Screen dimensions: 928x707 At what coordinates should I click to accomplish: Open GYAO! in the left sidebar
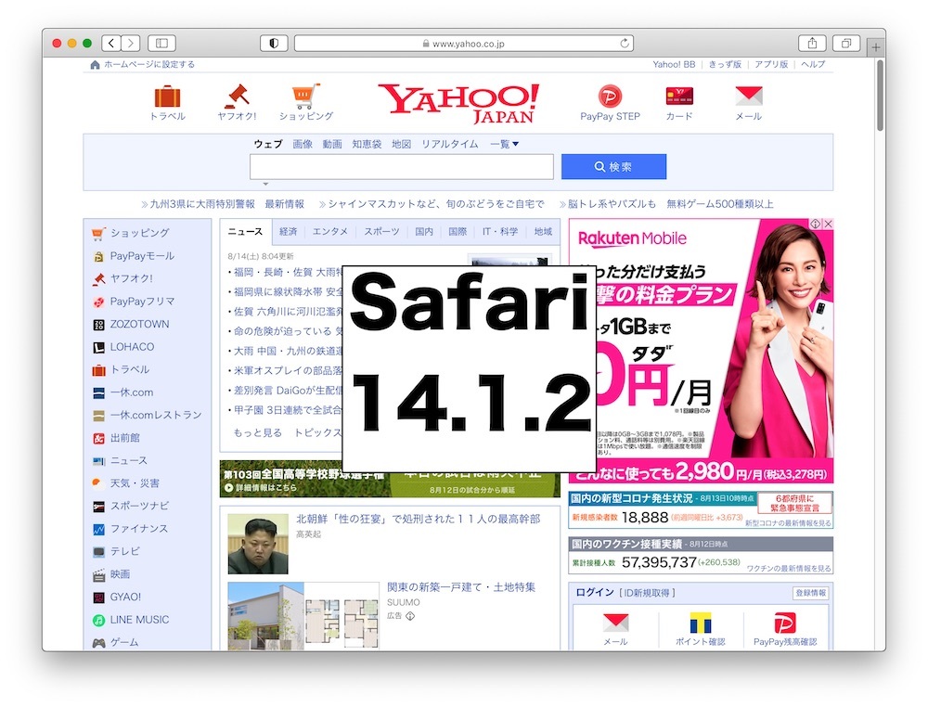point(125,597)
